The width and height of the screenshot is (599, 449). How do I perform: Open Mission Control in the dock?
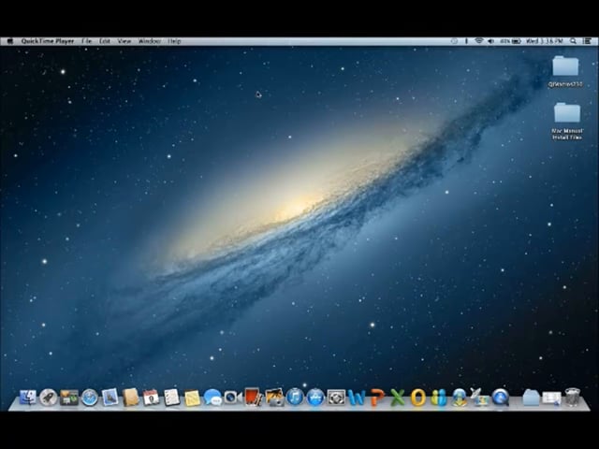69,398
